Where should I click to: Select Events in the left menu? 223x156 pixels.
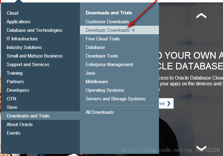(13, 133)
